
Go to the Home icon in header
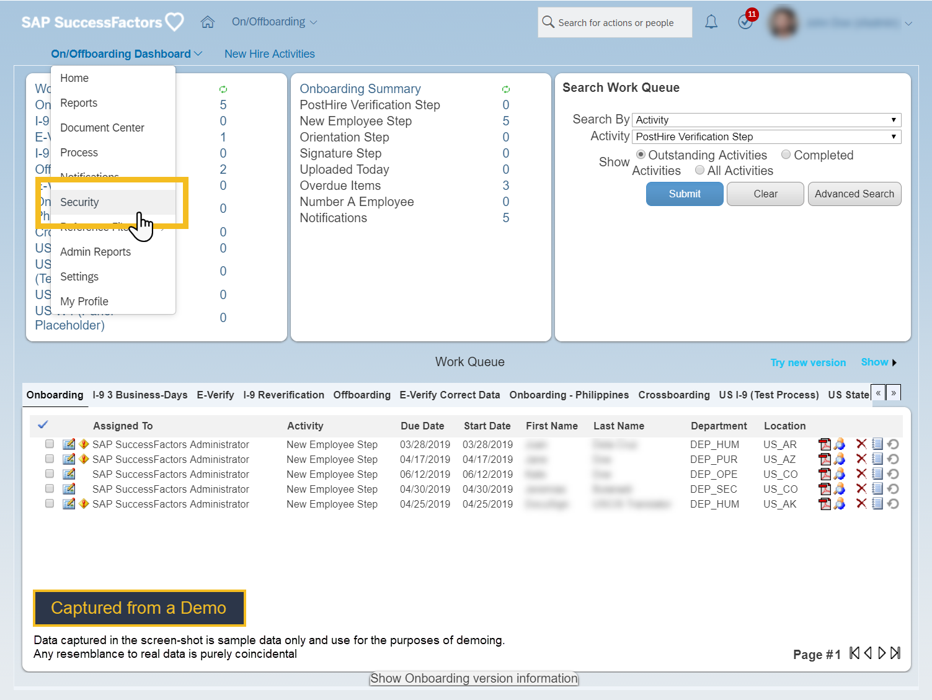[208, 22]
